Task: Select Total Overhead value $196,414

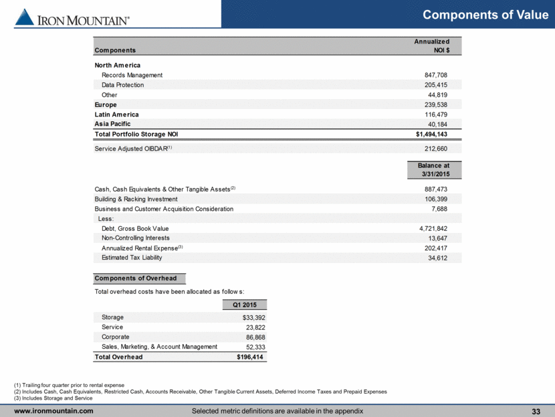Action: 250,357
